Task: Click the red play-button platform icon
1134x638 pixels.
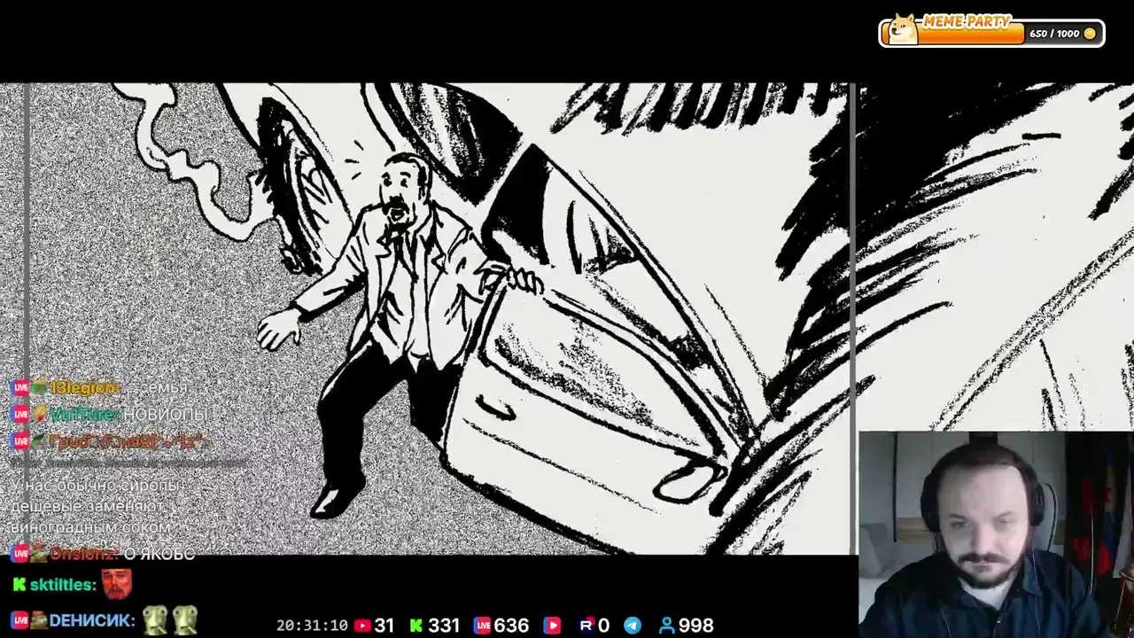Action: coord(552,626)
